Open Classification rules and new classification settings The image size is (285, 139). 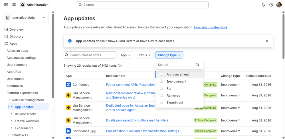click(x=143, y=131)
